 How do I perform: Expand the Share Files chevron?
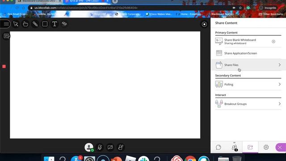280,65
